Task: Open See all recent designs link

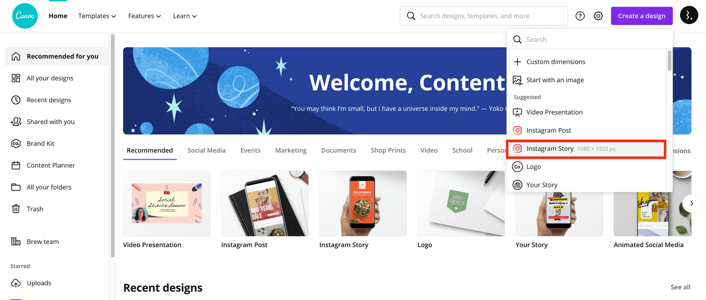Action: point(680,287)
